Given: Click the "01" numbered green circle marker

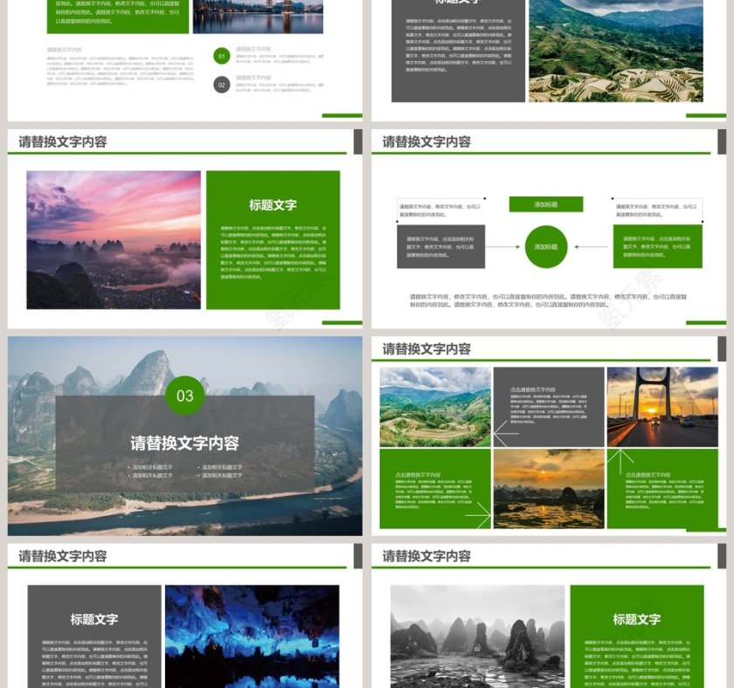Looking at the screenshot, I should pyautogui.click(x=221, y=55).
